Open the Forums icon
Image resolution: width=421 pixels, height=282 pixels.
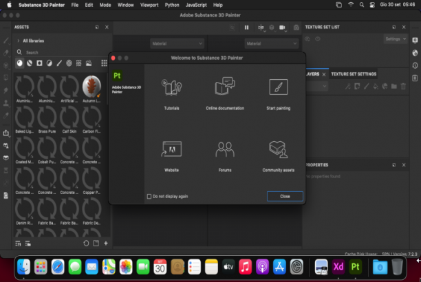225,149
